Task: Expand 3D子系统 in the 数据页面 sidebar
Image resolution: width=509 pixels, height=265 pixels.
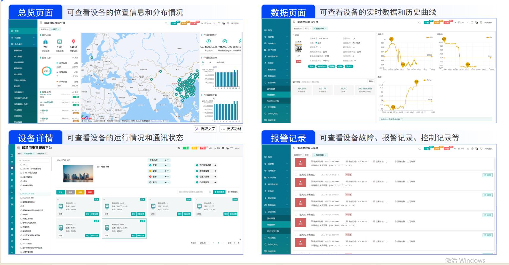Action: (x=276, y=50)
